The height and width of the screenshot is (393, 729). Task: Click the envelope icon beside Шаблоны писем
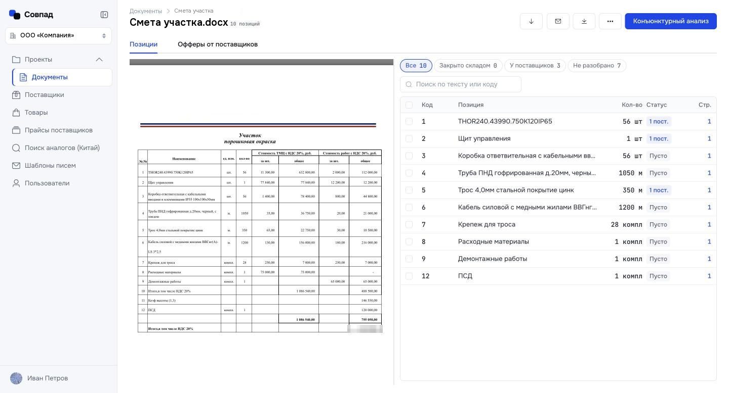(x=16, y=166)
